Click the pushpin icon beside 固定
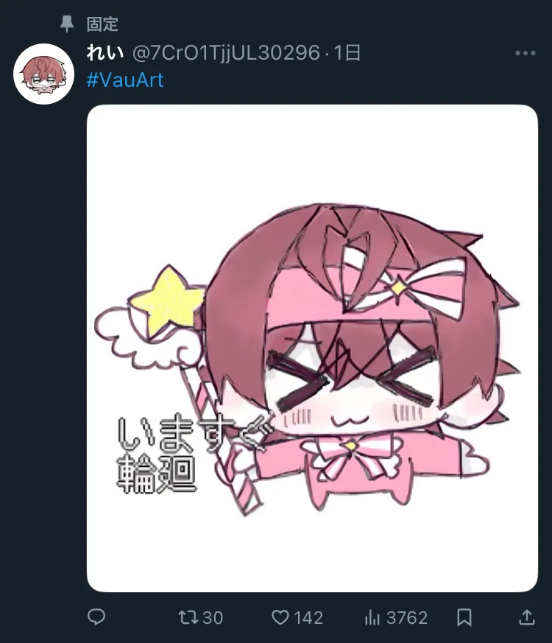The width and height of the screenshot is (552, 643). click(67, 24)
